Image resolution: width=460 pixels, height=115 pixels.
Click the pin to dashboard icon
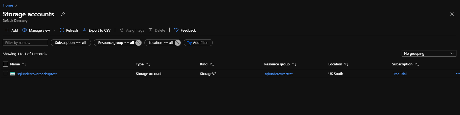click(x=63, y=14)
